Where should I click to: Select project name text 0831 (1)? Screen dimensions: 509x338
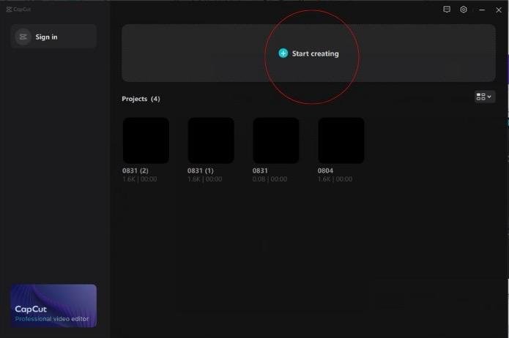point(200,170)
